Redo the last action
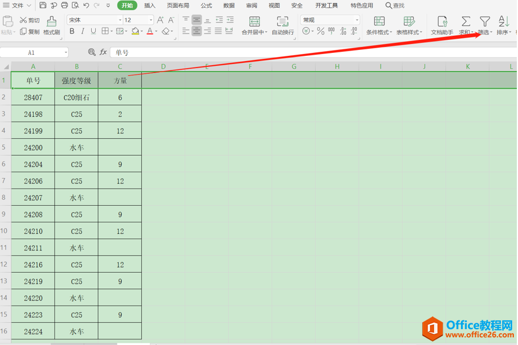The image size is (518, 345). pos(97,5)
